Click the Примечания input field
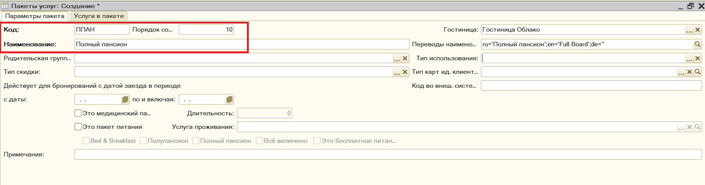Viewport: 705px width, 185px height. coord(388,155)
